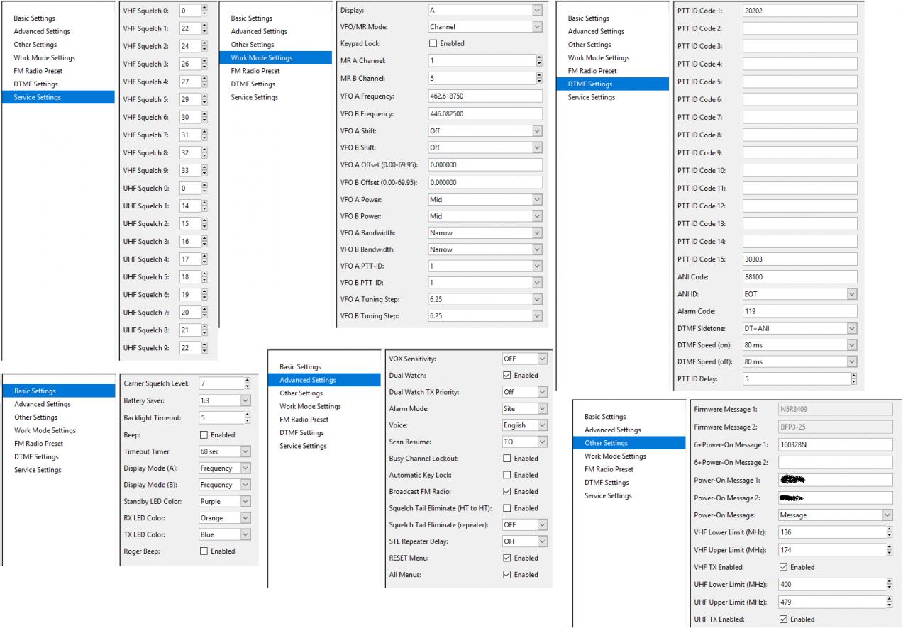Image resolution: width=908 pixels, height=640 pixels.
Task: Enable the Keypad Lock checkbox
Action: click(433, 43)
